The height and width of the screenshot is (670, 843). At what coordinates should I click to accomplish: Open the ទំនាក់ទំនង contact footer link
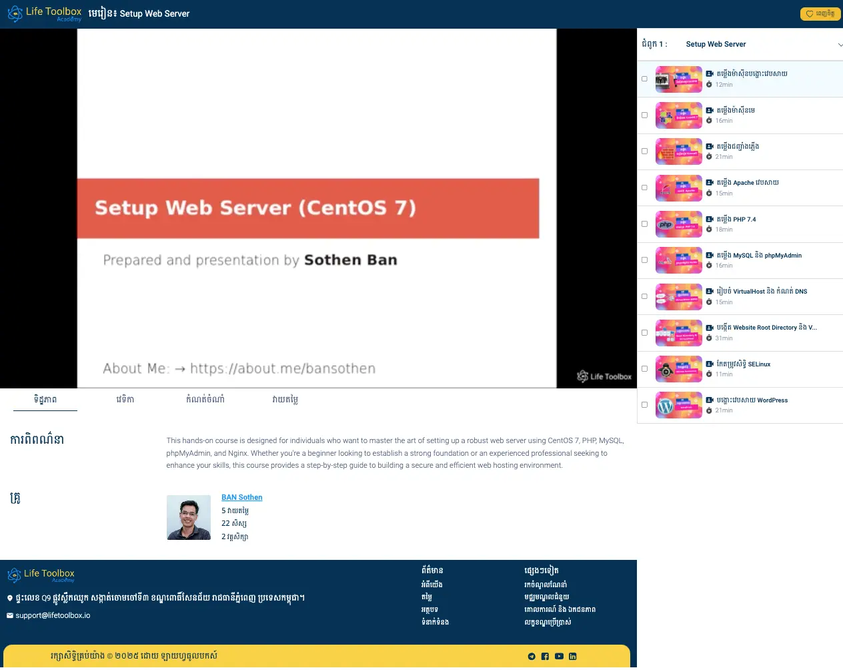pos(435,622)
